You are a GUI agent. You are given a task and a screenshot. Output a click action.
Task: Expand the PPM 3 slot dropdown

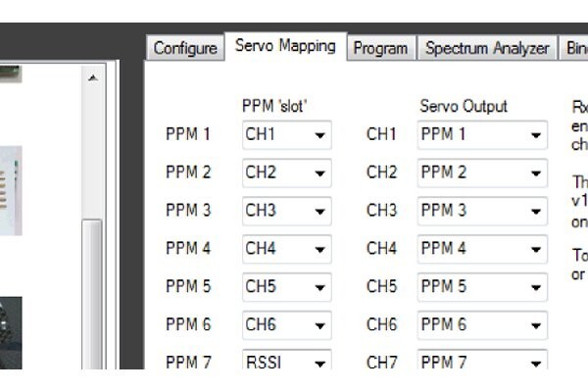coord(286,211)
